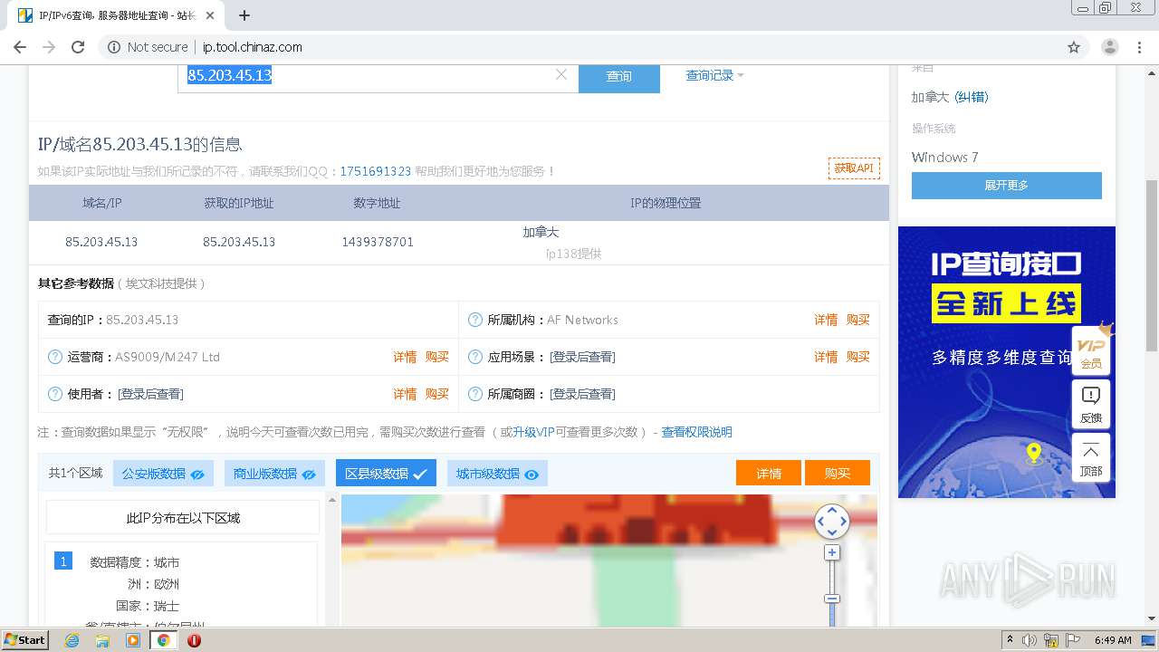This screenshot has height=652, width=1159.
Task: Expand the 查询记录 dropdown
Action: (x=714, y=75)
